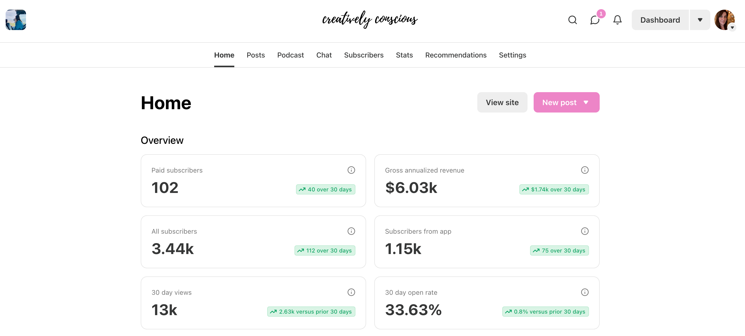This screenshot has width=745, height=336.
Task: Click the View site button
Action: pyautogui.click(x=502, y=102)
